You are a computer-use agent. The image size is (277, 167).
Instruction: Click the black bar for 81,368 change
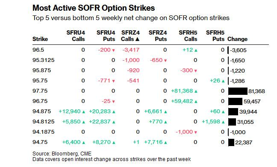pos(238,91)
